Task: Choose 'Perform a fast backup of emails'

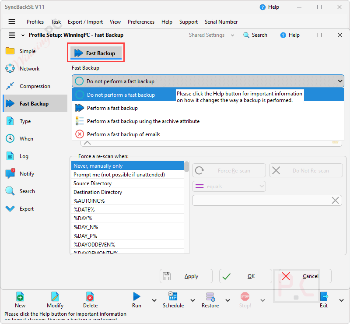Action: pyautogui.click(x=207, y=134)
